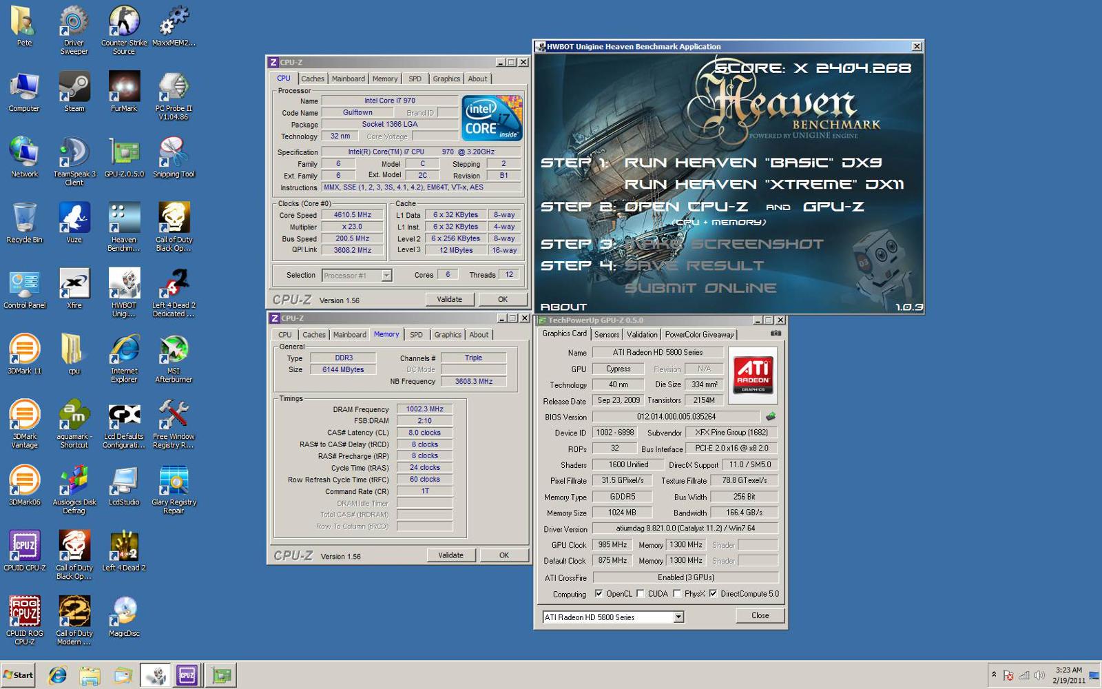Select the Recycle Bin icon
This screenshot has height=689, width=1102.
tap(24, 222)
